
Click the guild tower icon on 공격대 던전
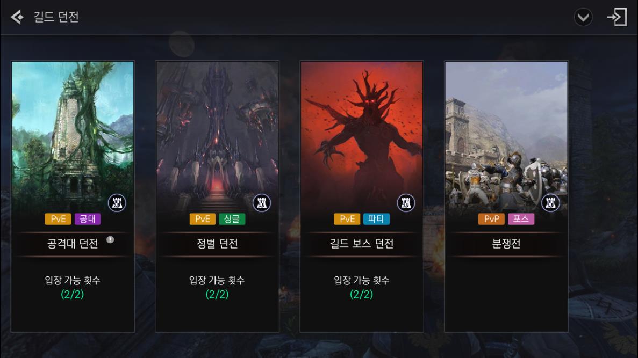pyautogui.click(x=117, y=203)
